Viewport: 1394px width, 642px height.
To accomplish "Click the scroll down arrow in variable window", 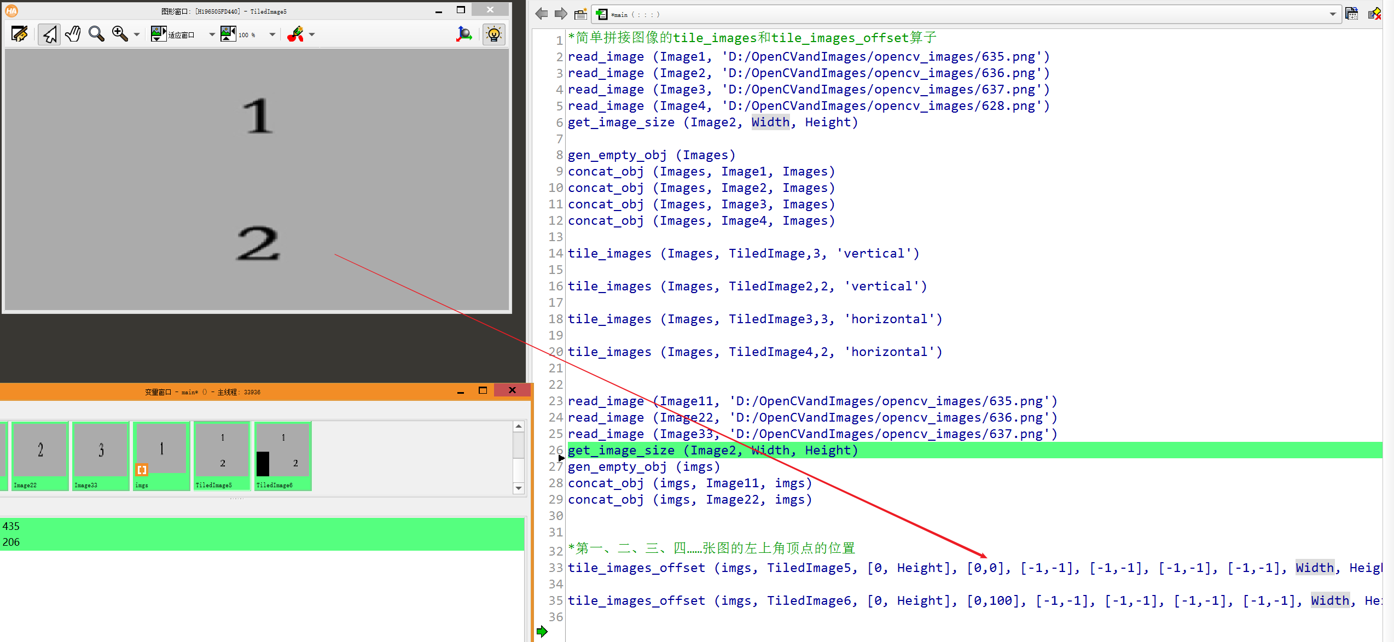I will 519,488.
